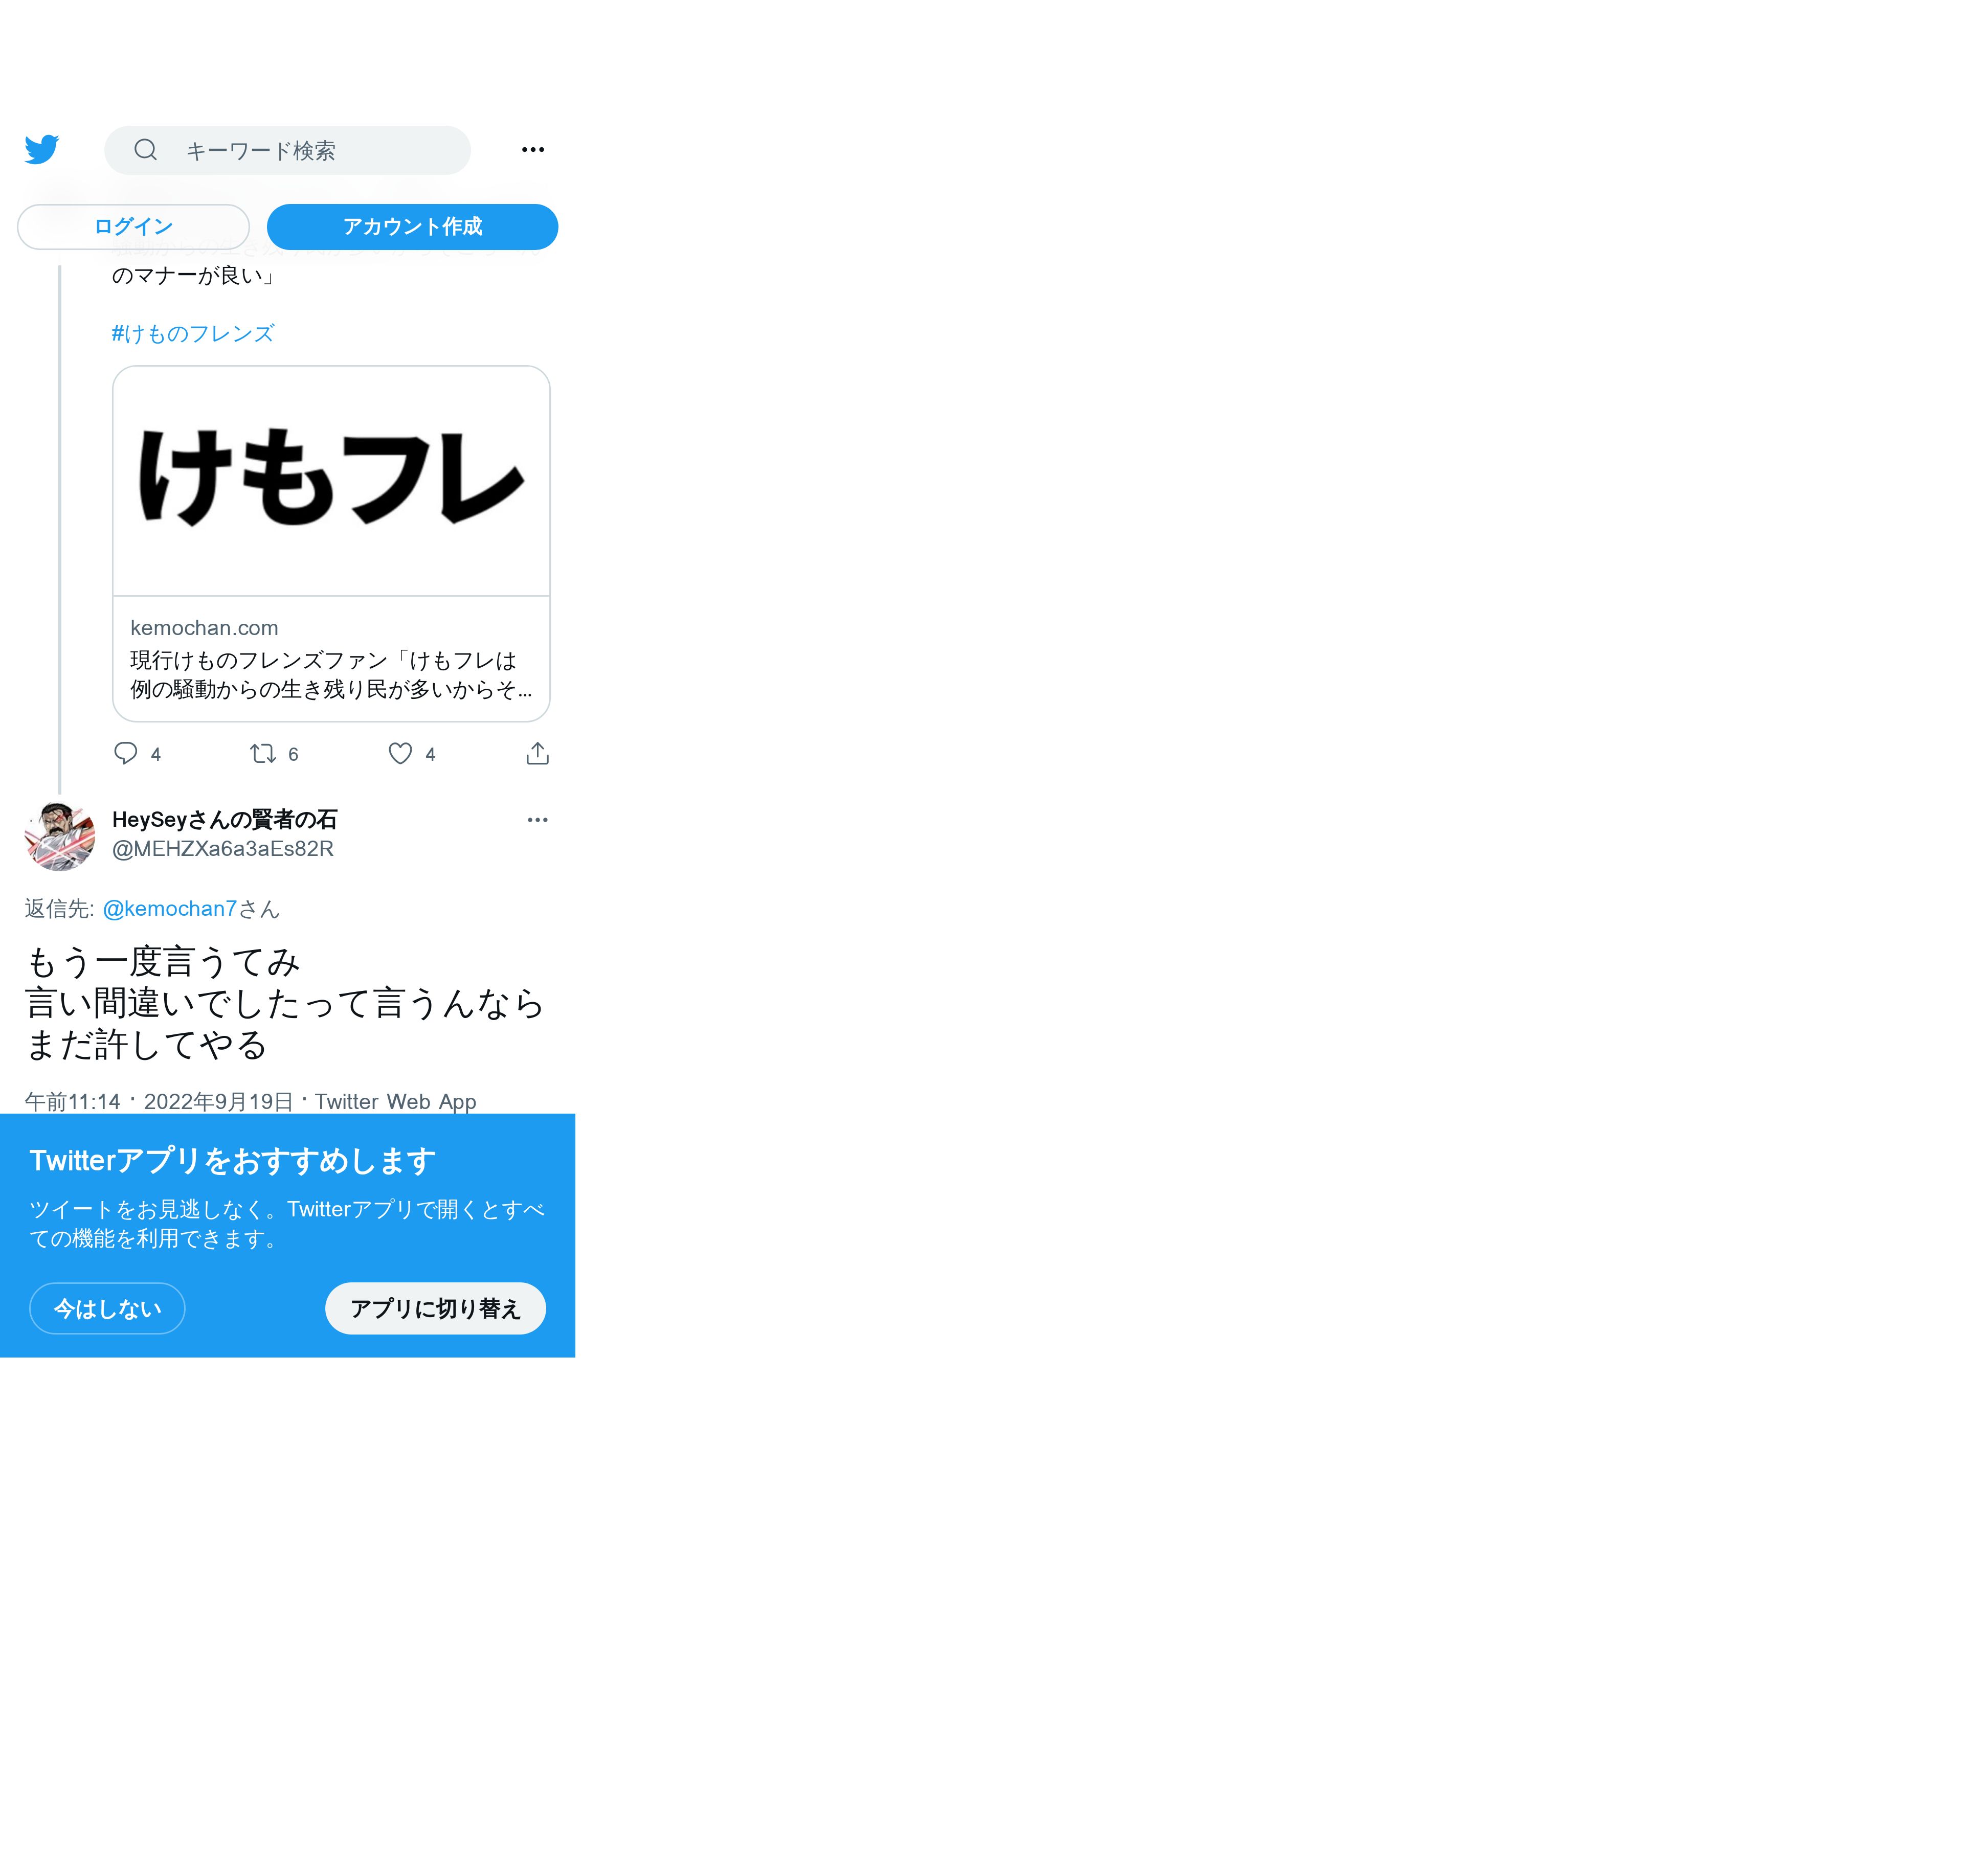Open more options on the HeySey tweet
The image size is (1970, 1876).
point(537,820)
